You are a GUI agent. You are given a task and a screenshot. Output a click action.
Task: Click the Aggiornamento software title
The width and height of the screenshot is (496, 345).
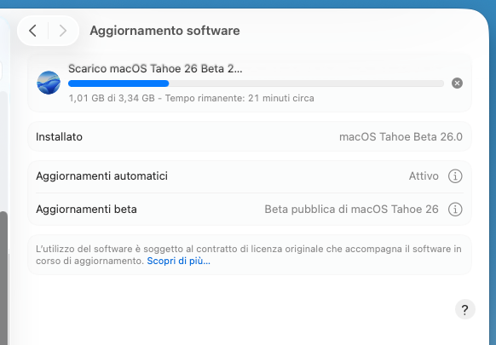pos(164,31)
